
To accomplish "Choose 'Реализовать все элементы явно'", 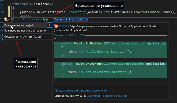I will (x=25, y=31).
